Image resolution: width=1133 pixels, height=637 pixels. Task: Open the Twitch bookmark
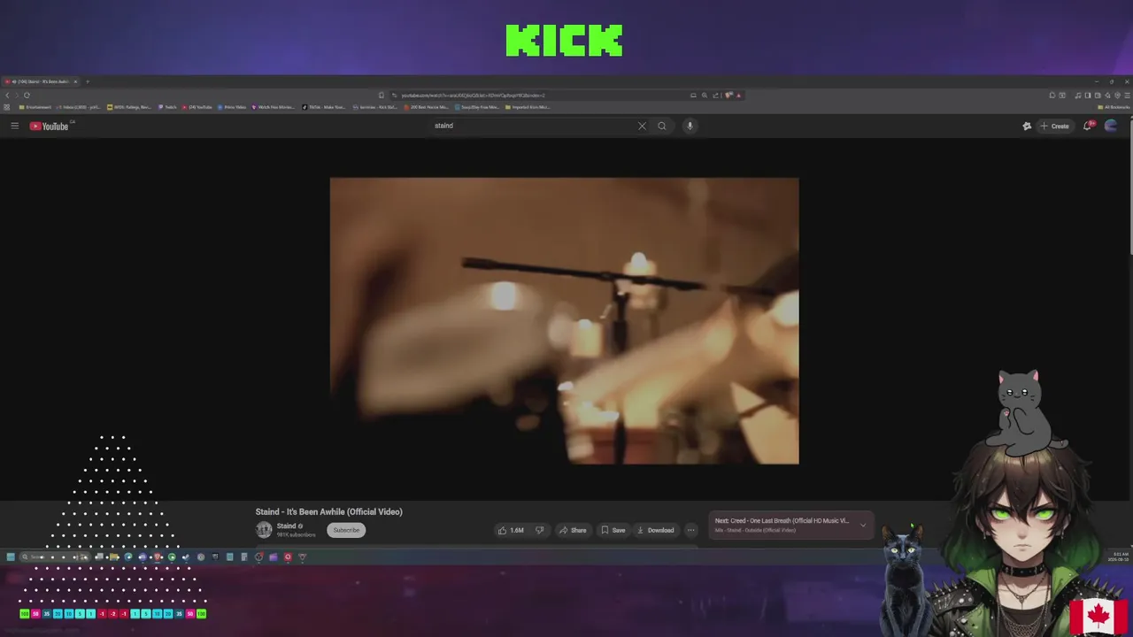(x=167, y=107)
